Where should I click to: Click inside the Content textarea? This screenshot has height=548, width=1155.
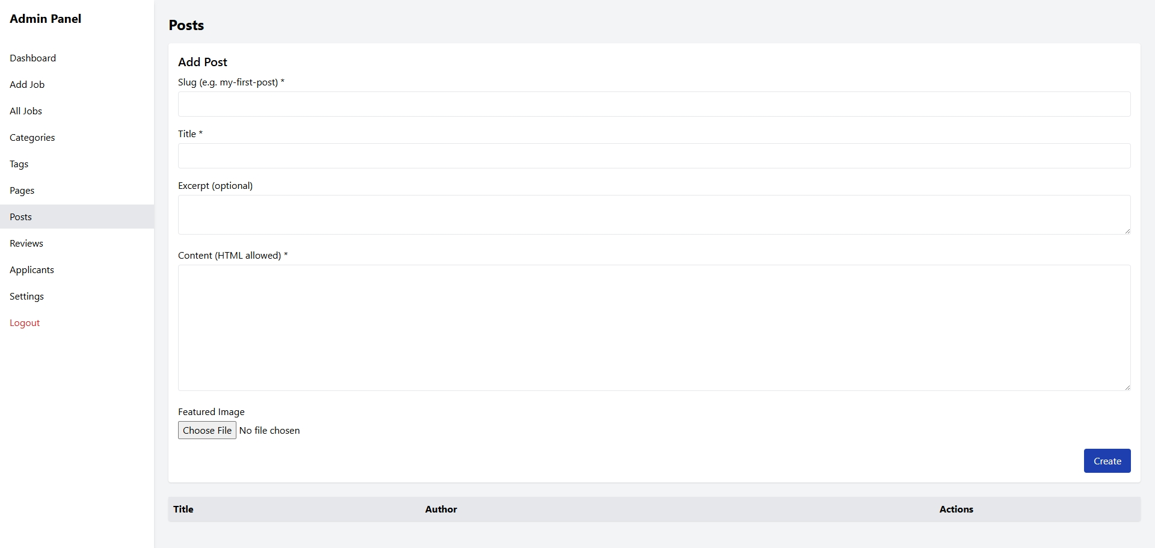[654, 327]
